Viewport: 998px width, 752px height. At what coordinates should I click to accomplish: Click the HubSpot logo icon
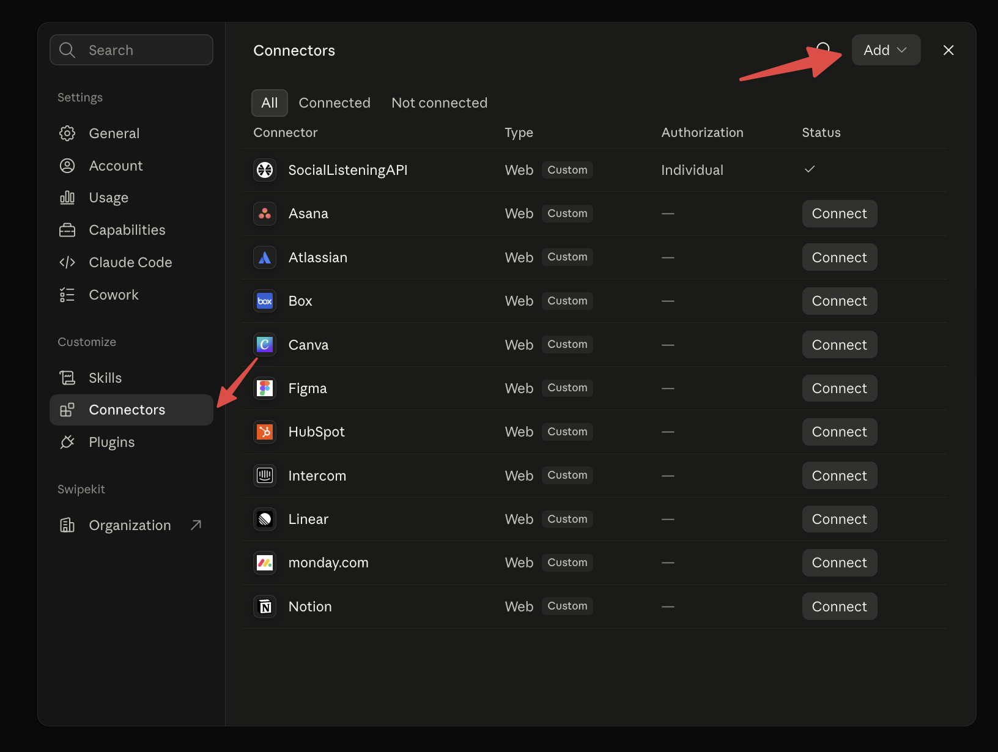click(265, 432)
